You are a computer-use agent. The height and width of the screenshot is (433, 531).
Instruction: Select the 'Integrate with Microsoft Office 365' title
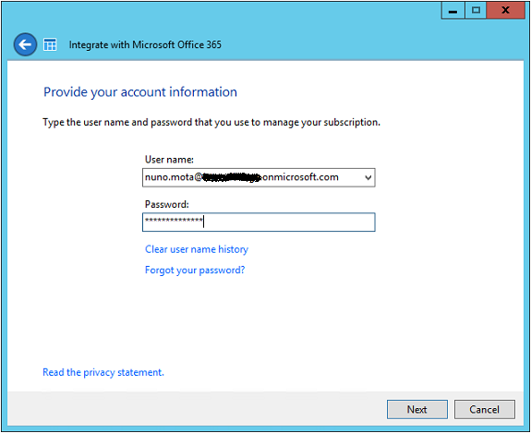[145, 44]
